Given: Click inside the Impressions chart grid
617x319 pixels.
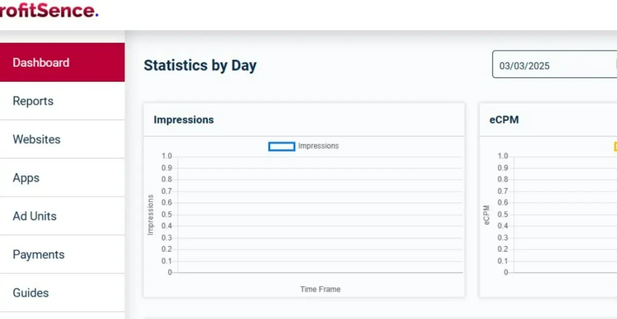Looking at the screenshot, I should click(x=320, y=214).
